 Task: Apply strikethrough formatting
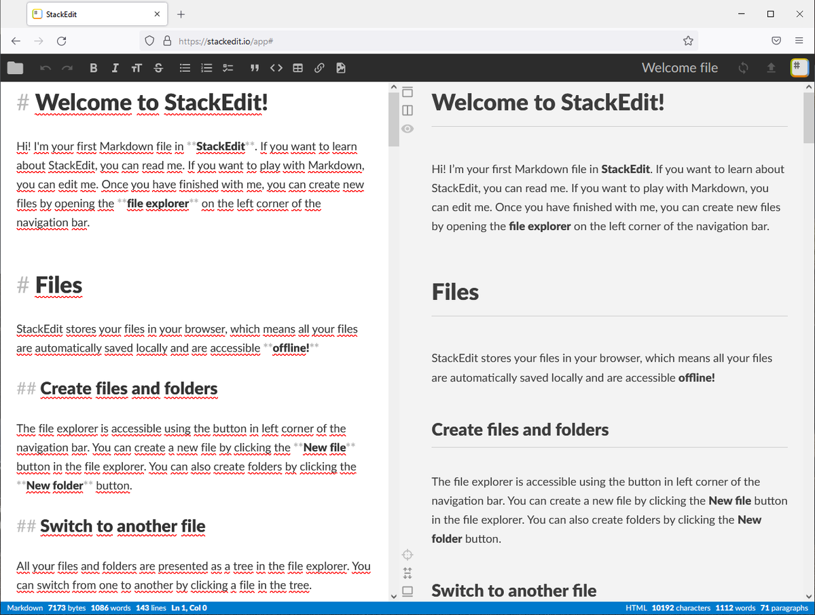point(158,67)
